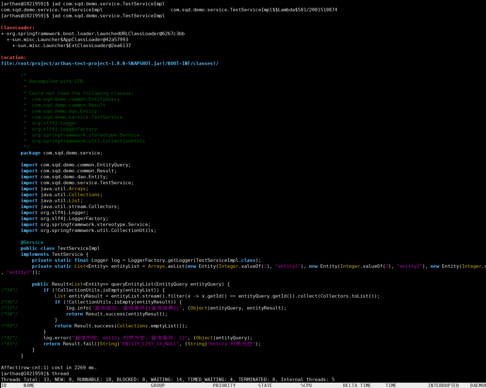Click the "TIMED_WAITING: 4" thread count
Image resolution: width=486 pixels, height=388 pixels.
210,380
